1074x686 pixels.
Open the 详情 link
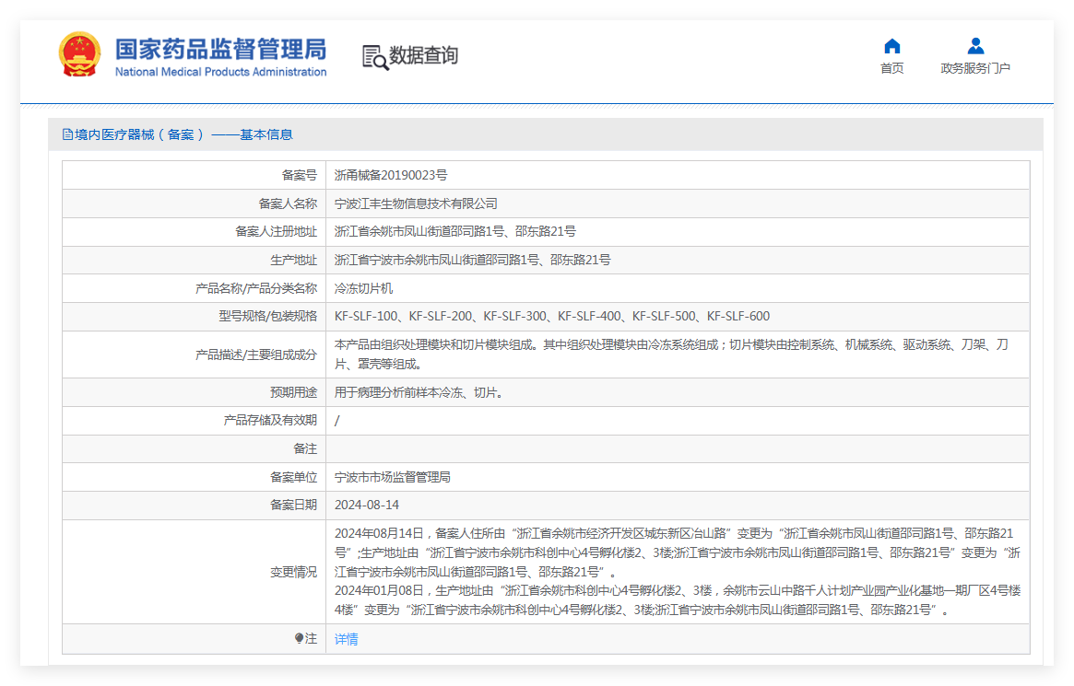[346, 639]
